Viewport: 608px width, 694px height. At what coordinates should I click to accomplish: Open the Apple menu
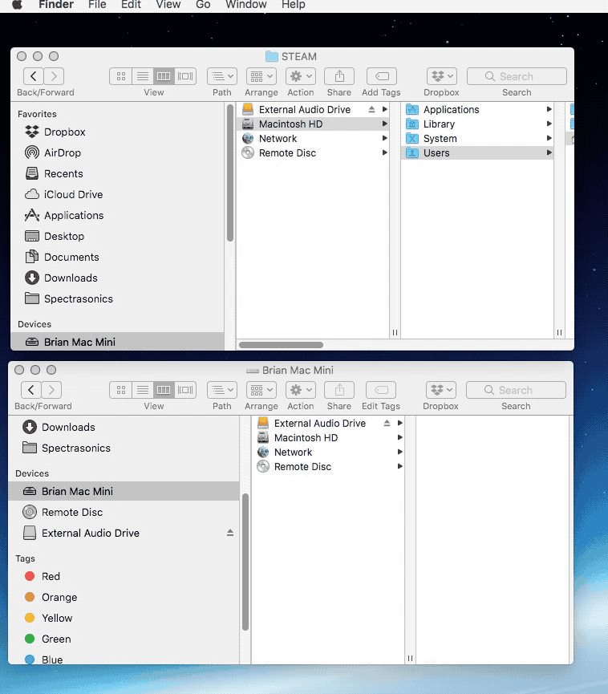click(17, 5)
